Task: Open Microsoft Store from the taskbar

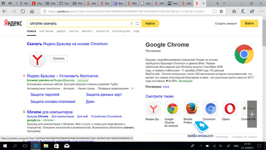Action: click(x=57, y=146)
